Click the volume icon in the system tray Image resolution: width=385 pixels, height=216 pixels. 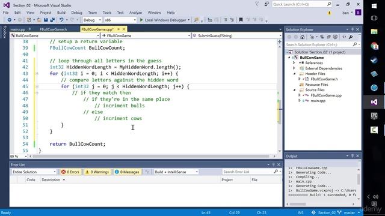(x=375, y=197)
